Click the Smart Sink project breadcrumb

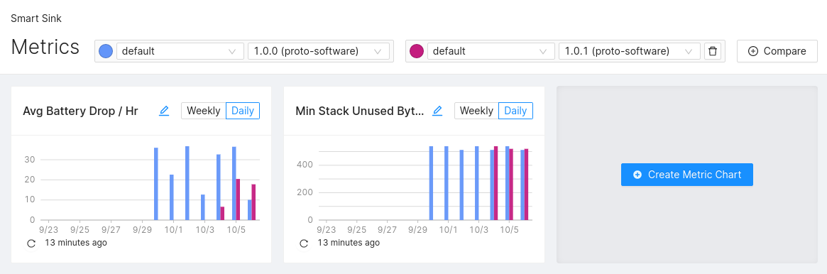coord(36,18)
